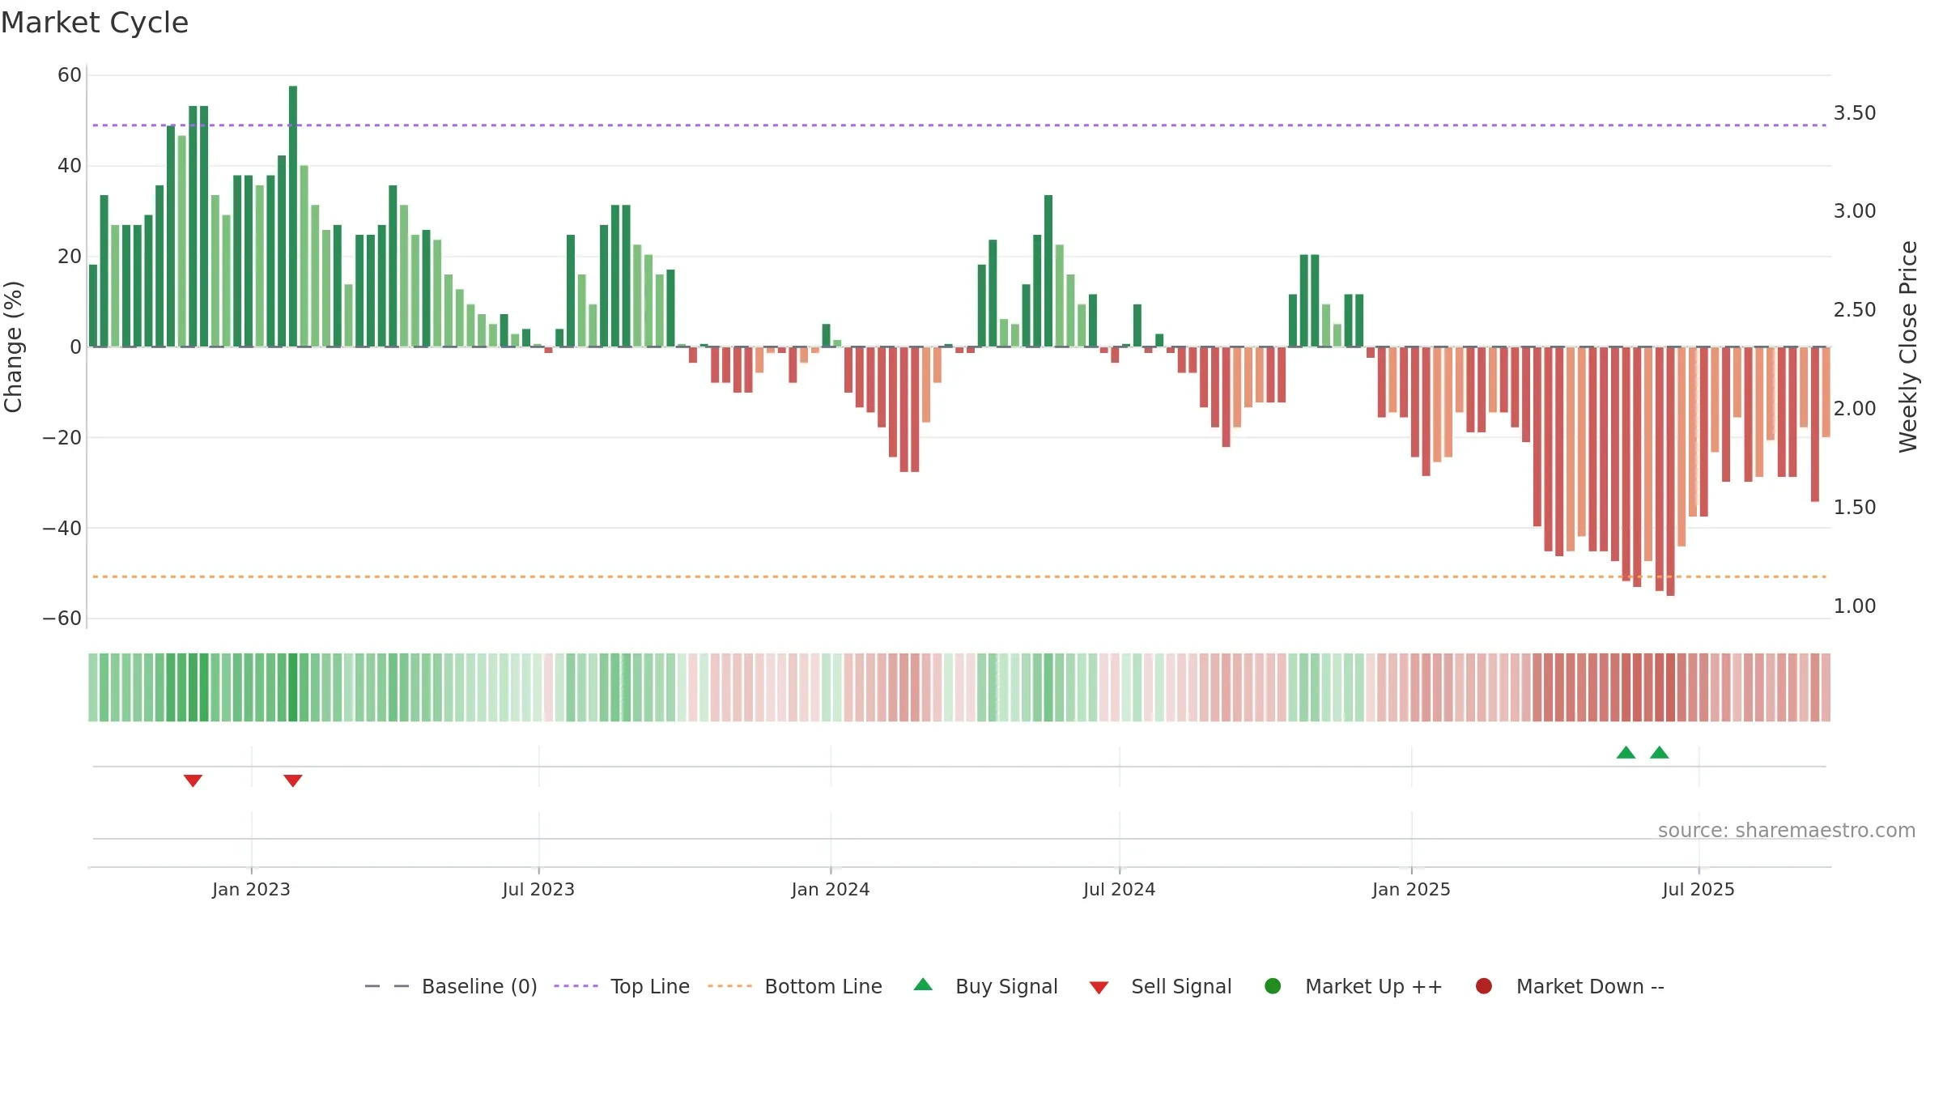Viewport: 1943px width, 1093px height.
Task: Click the Jan 2024 axis label
Action: coord(831,889)
